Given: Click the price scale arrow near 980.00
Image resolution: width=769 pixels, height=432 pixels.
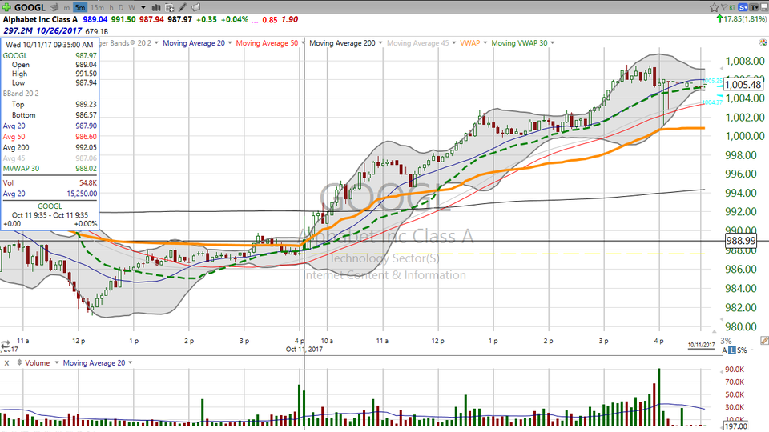Looking at the screenshot, I should [722, 319].
